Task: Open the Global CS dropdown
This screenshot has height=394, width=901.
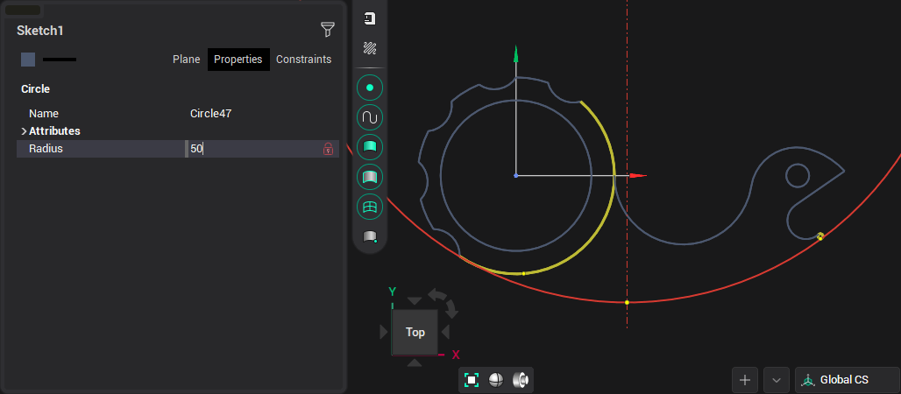Action: (847, 380)
